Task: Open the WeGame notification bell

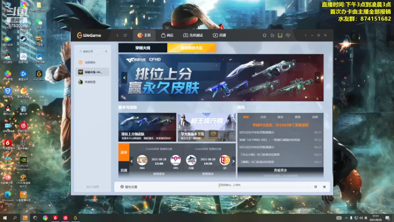Action: click(264, 36)
